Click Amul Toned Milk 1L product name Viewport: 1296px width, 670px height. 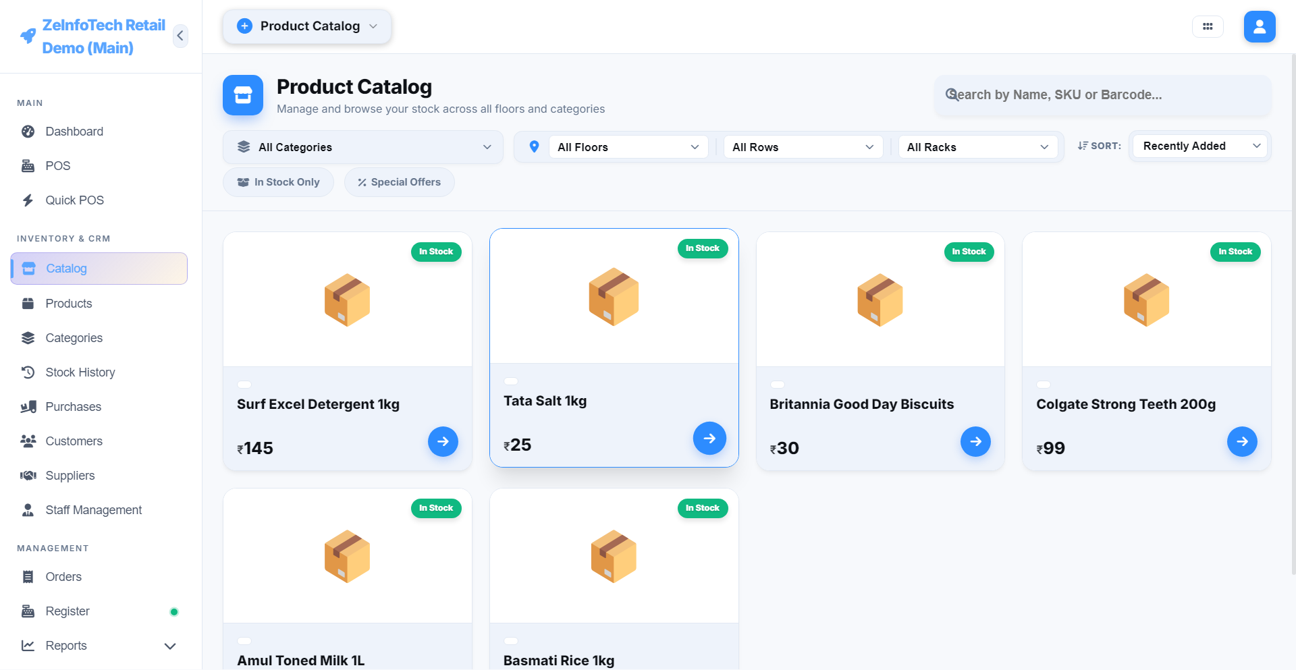point(300,661)
